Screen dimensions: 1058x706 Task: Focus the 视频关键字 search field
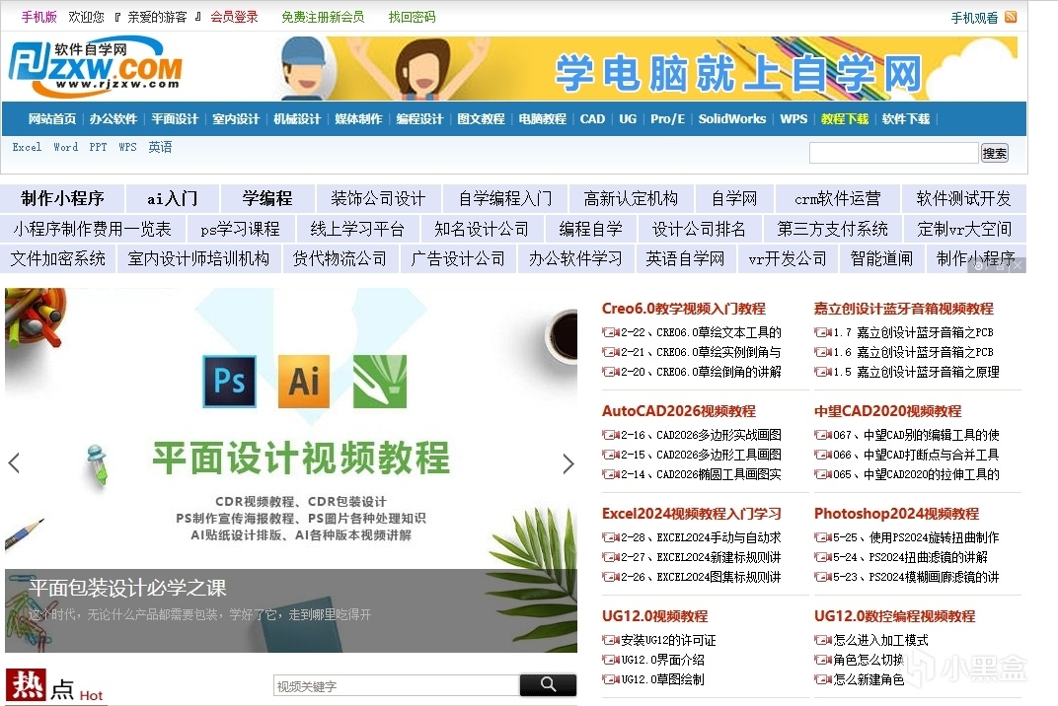pyautogui.click(x=397, y=685)
